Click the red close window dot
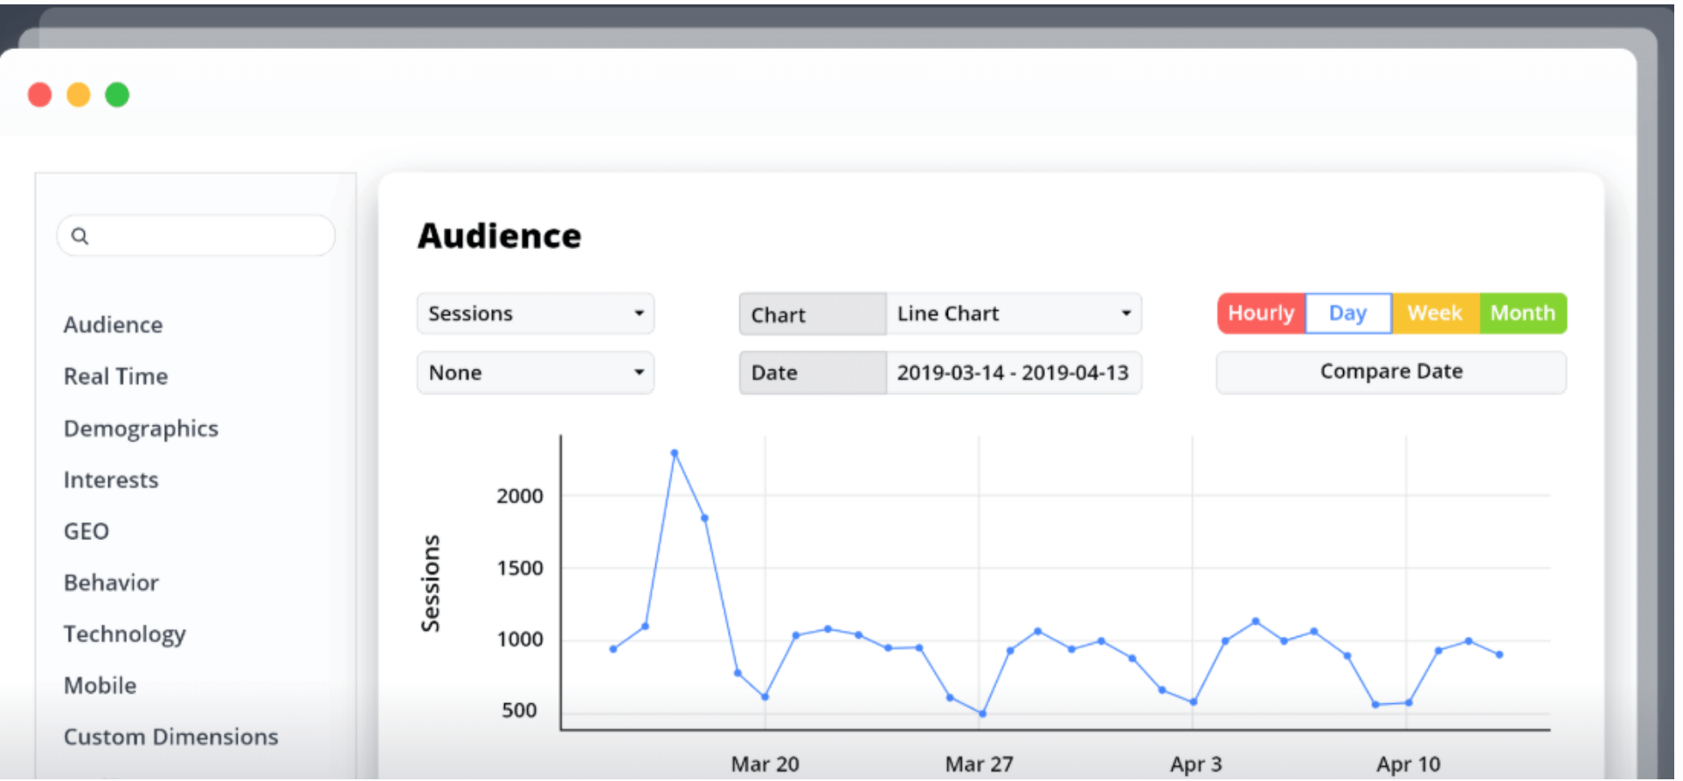 coord(40,94)
